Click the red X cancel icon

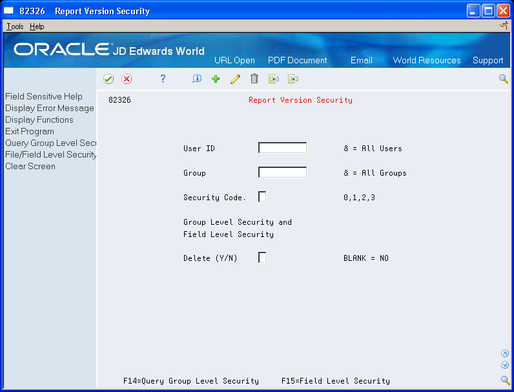pos(127,79)
